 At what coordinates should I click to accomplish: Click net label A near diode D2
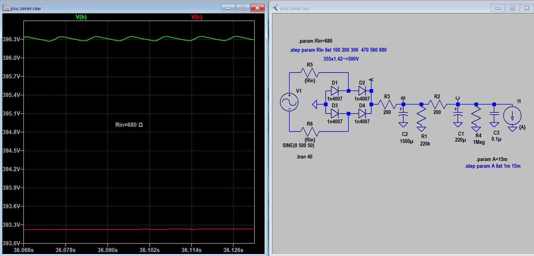371,80
